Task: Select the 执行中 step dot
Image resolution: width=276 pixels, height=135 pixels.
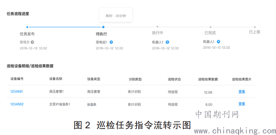Action: click(157, 27)
